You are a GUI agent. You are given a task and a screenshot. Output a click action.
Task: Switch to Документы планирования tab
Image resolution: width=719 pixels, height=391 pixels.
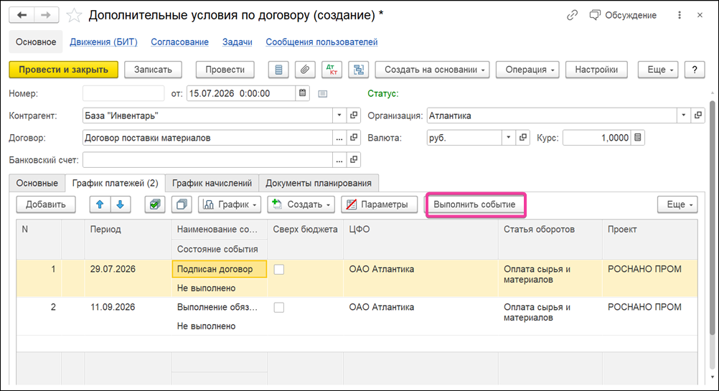[x=318, y=183]
